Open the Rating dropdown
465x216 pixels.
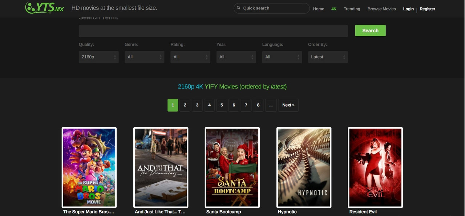(190, 57)
